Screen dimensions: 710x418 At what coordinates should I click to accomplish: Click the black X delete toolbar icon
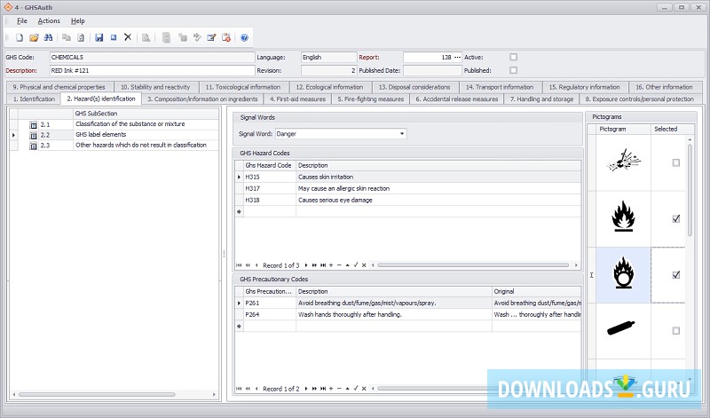(x=128, y=37)
